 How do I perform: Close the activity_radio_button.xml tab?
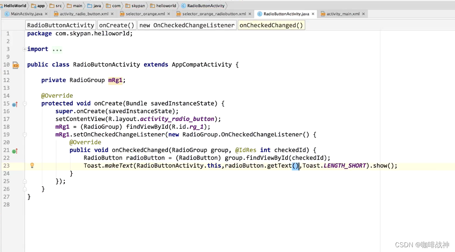coord(112,14)
